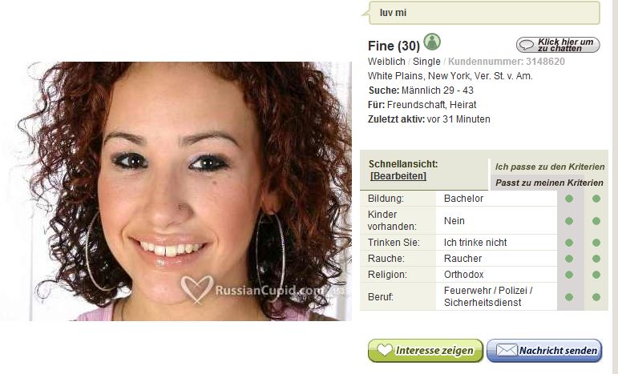The height and width of the screenshot is (374, 618).
Task: Click second green dot in Kinder vorhanden row
Action: [596, 221]
